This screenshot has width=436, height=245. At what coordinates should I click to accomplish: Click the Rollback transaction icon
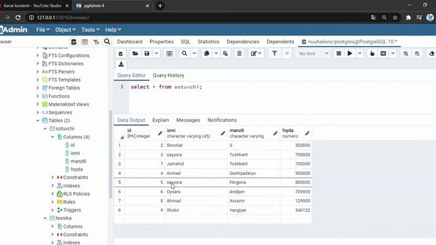[x=417, y=54]
